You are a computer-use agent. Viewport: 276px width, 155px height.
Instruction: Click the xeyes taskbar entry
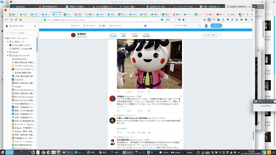[176, 152]
